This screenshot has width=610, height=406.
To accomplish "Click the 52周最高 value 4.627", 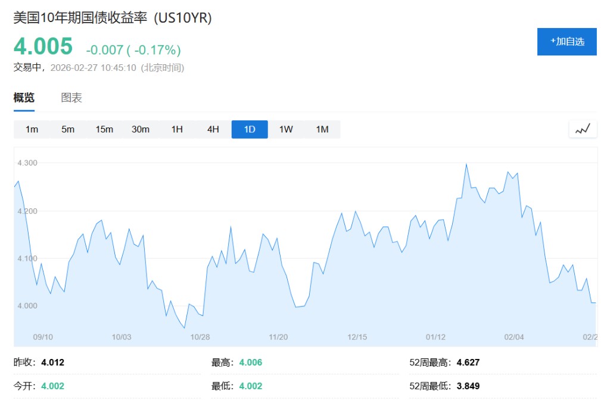I will (x=468, y=362).
